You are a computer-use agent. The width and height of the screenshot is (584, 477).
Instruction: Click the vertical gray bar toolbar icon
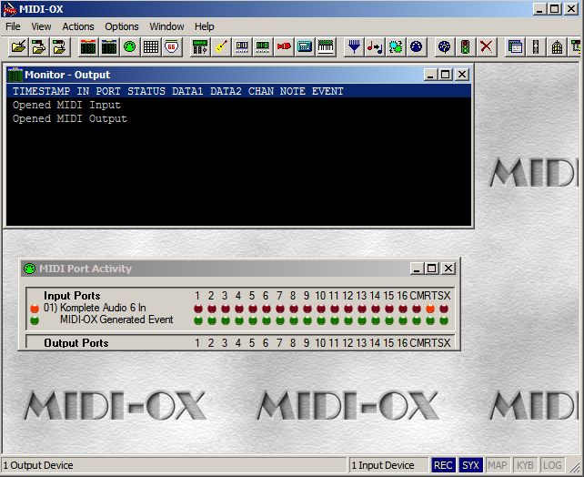pyautogui.click(x=536, y=47)
